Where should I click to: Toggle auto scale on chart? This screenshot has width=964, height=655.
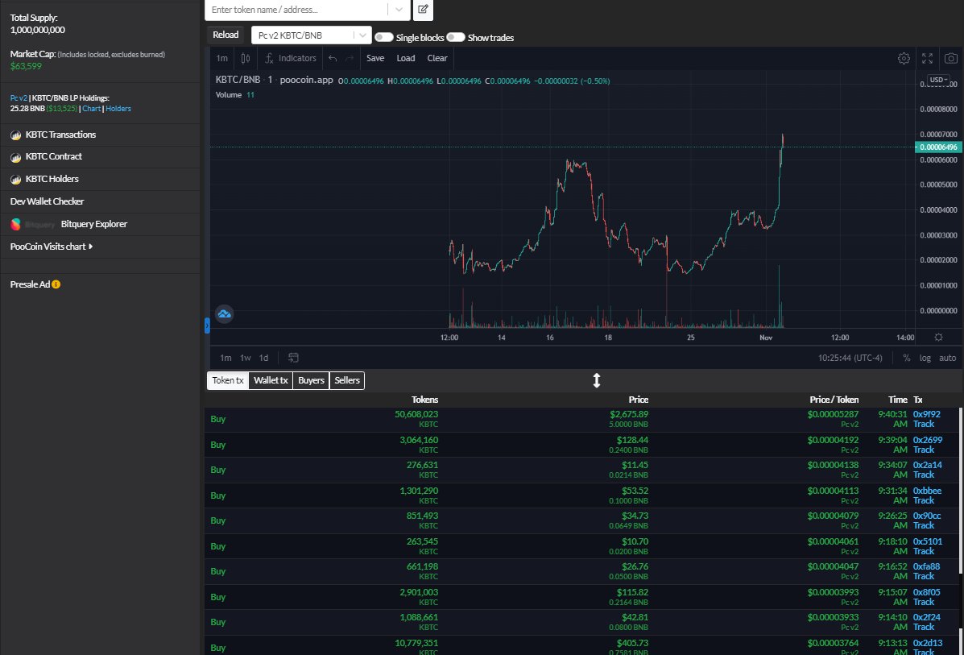947,358
